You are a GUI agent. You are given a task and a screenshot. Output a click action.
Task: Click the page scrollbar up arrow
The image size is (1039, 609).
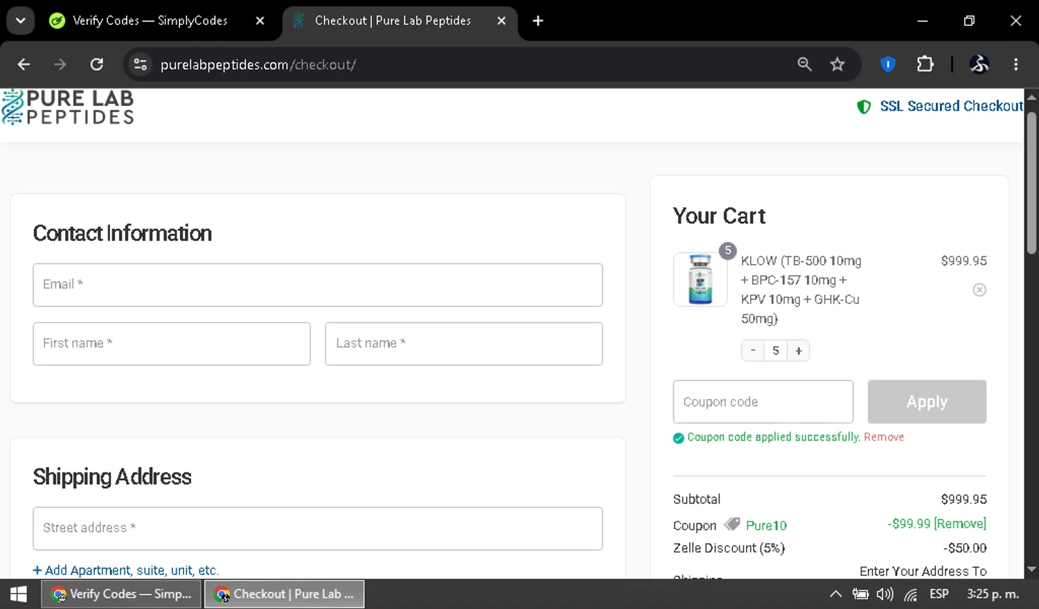pos(1031,97)
